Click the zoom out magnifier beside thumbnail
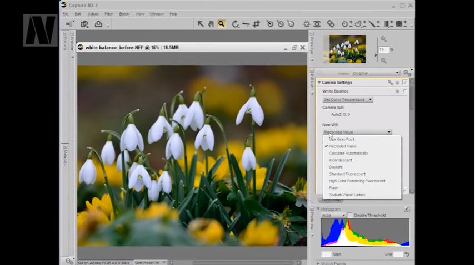The width and height of the screenshot is (475, 265). pyautogui.click(x=383, y=60)
